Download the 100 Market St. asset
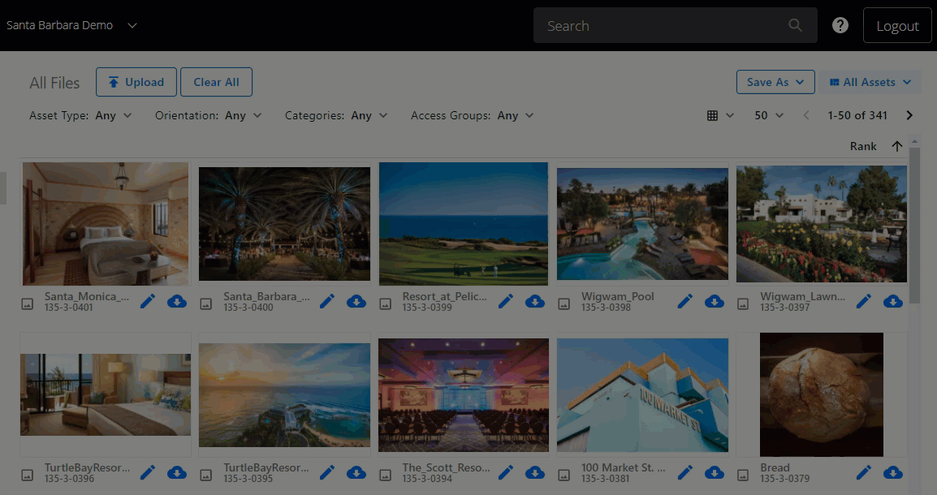Screen dimensions: 937x495 click(714, 473)
